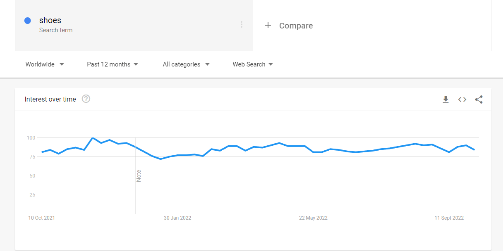
Task: Click the Interest over time heading
Action: 50,99
